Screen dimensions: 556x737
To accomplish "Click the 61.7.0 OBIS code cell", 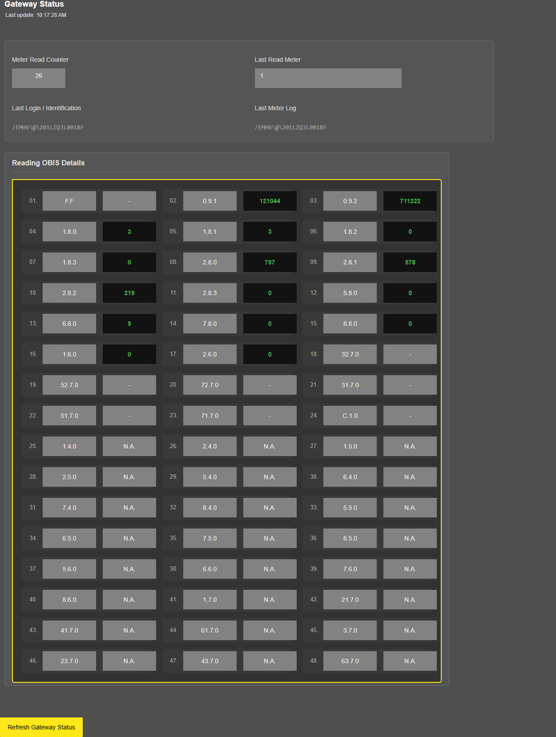I will coord(210,630).
